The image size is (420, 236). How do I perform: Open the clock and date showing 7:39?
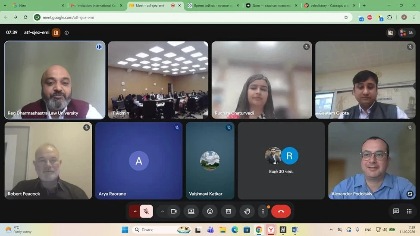(407, 230)
